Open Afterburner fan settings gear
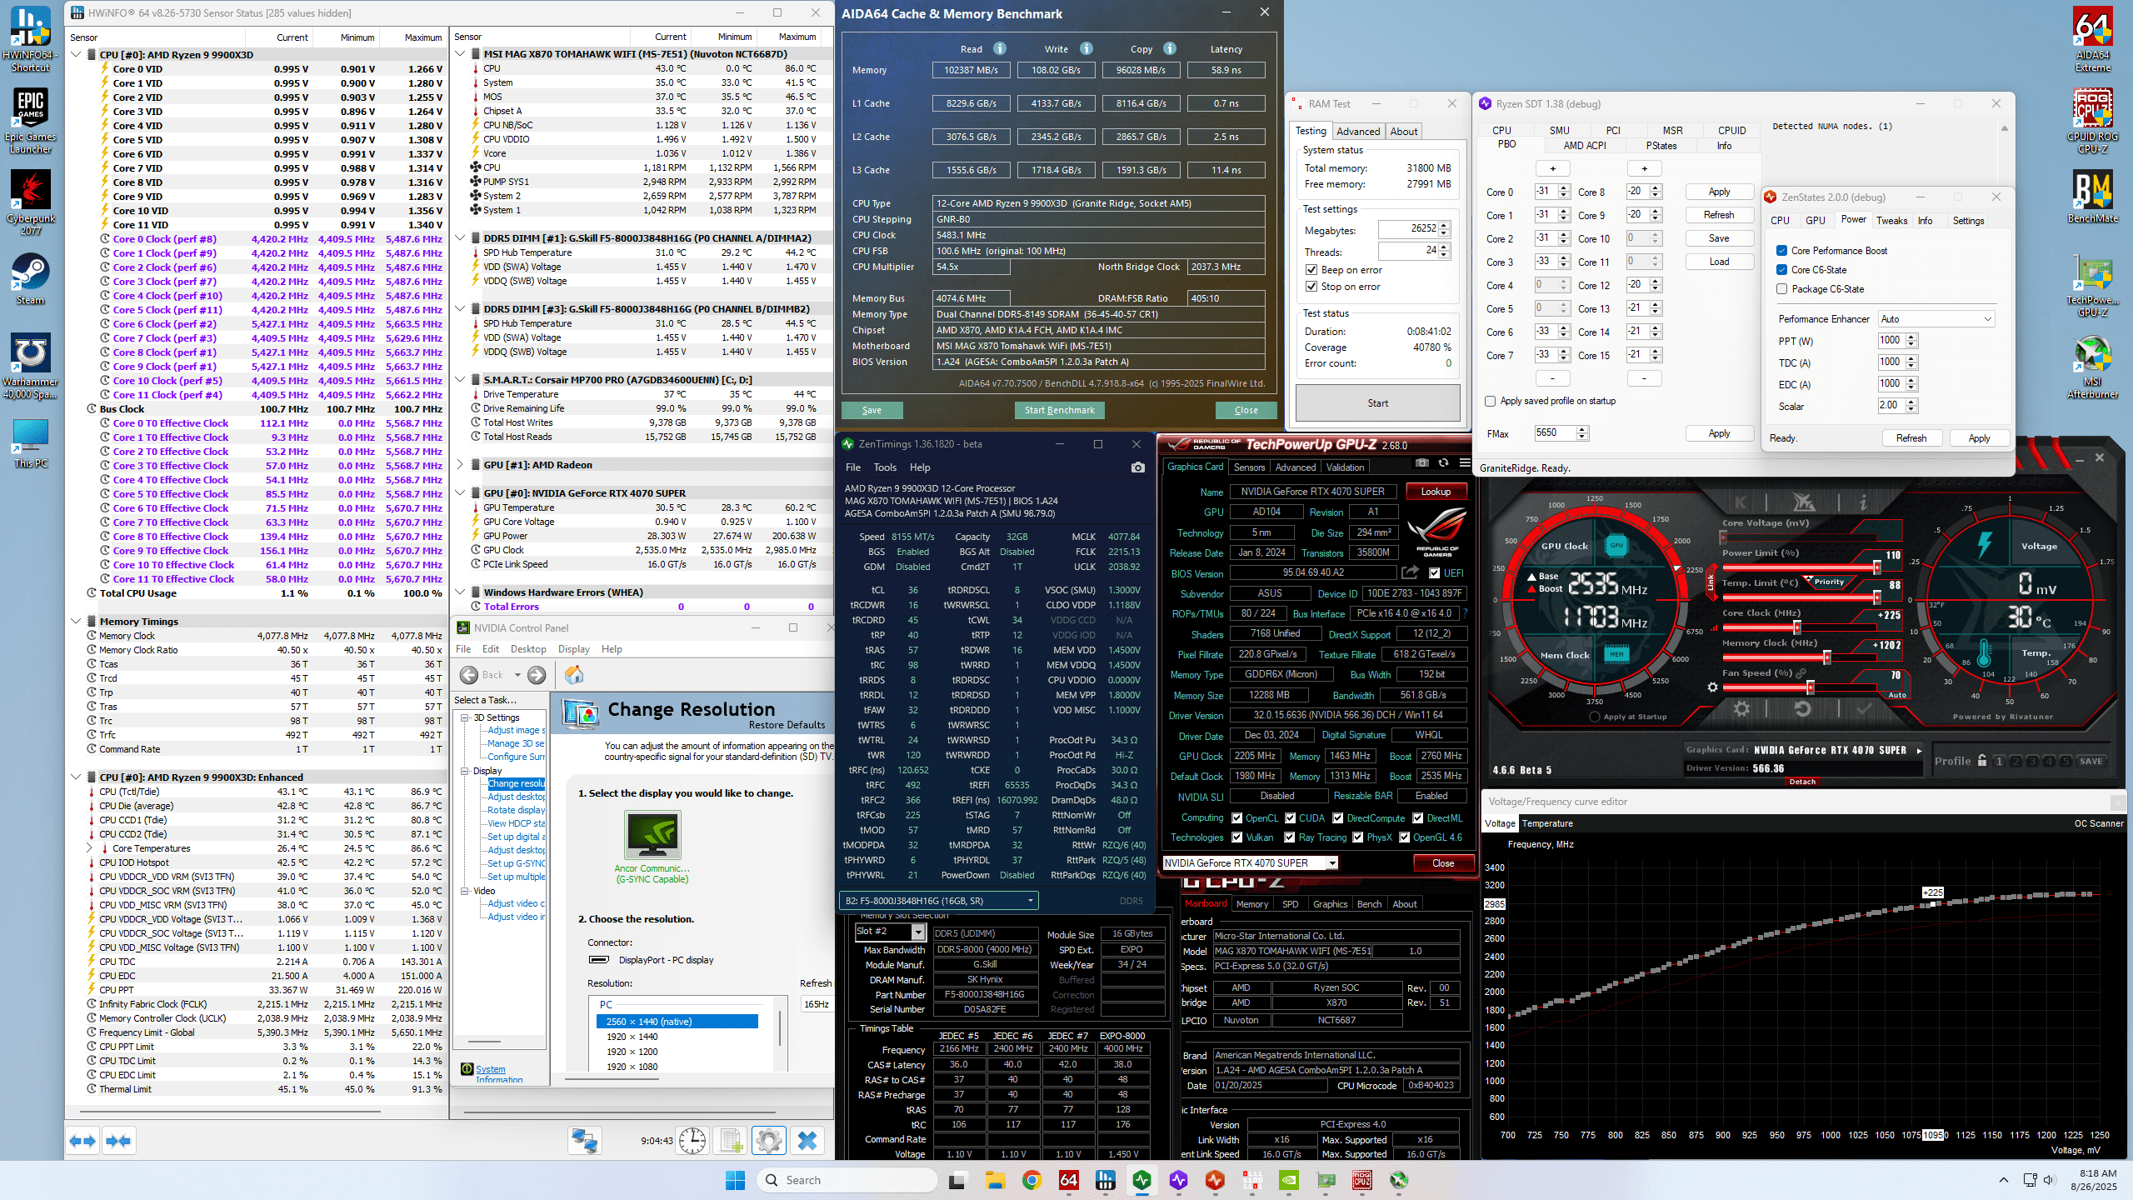This screenshot has height=1200, width=2133. coord(1712,687)
